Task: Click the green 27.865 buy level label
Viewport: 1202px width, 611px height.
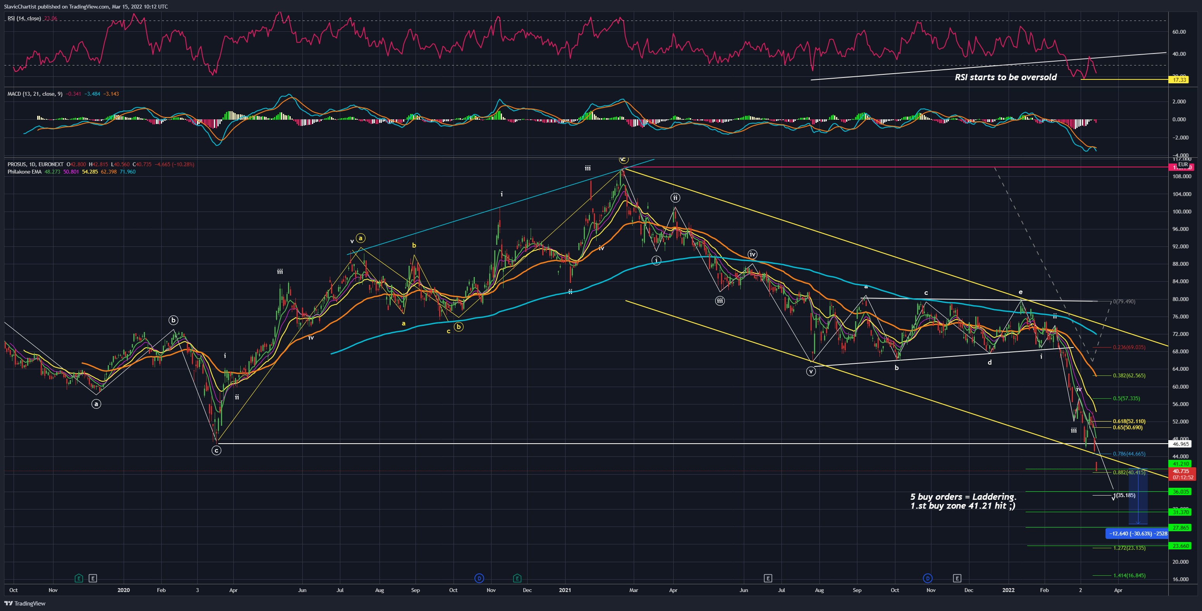Action: pos(1181,528)
